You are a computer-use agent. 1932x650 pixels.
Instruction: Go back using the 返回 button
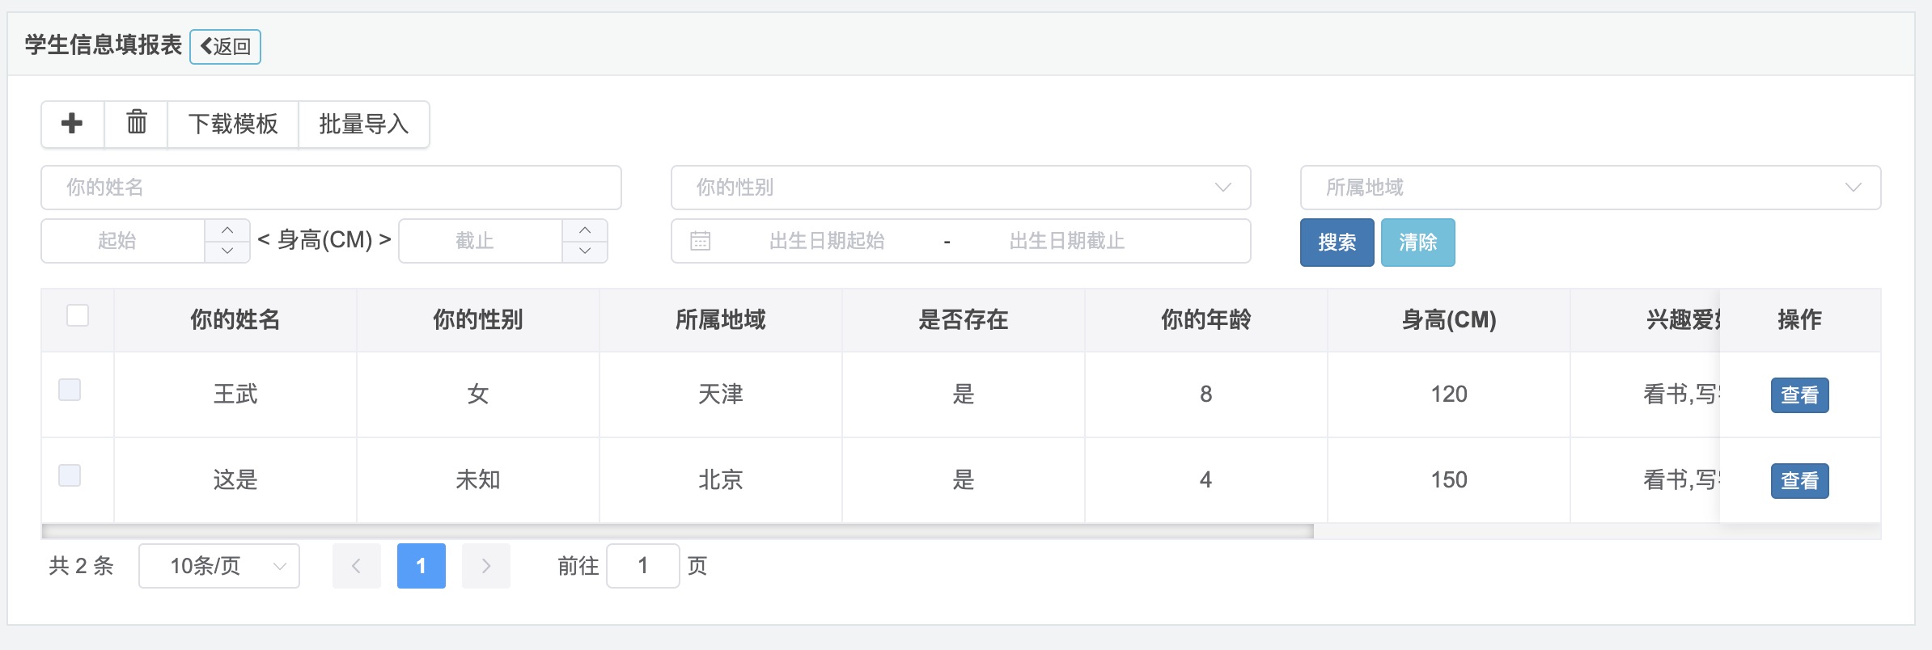tap(225, 46)
